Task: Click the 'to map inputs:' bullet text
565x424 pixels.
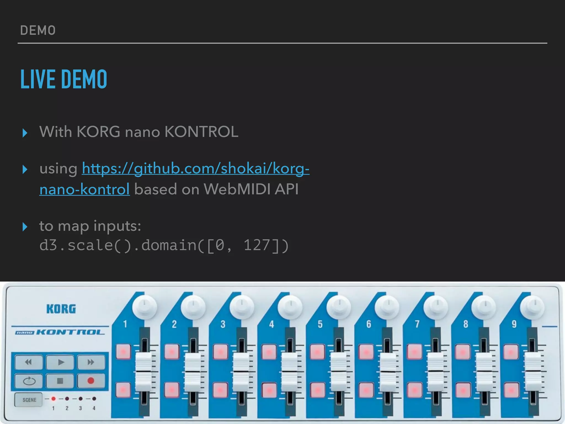Action: [90, 226]
